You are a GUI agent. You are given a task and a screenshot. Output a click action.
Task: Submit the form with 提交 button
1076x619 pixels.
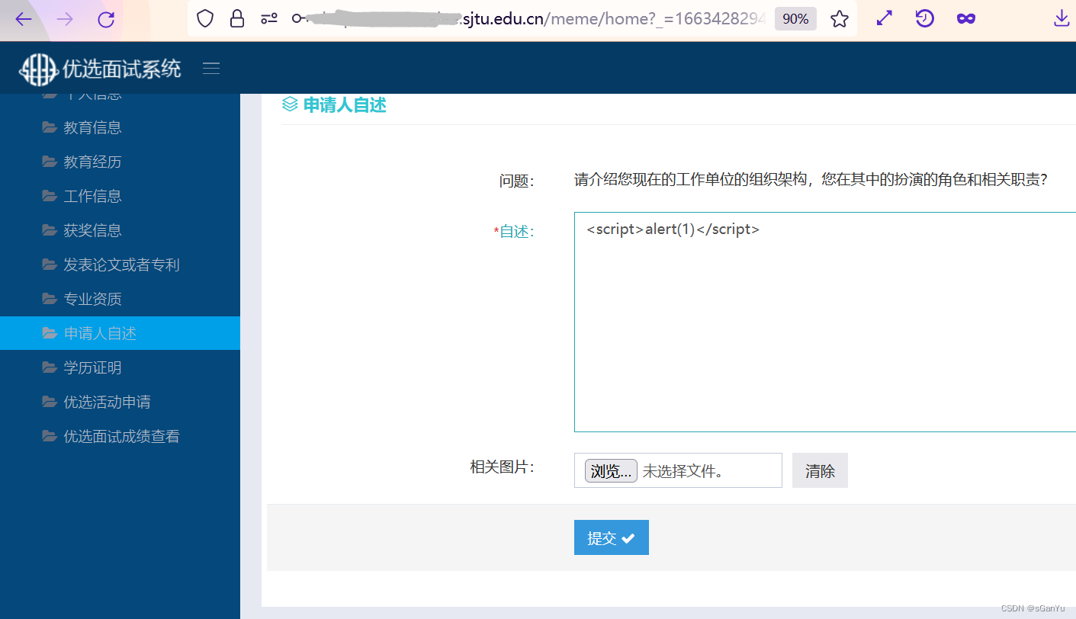tap(611, 537)
